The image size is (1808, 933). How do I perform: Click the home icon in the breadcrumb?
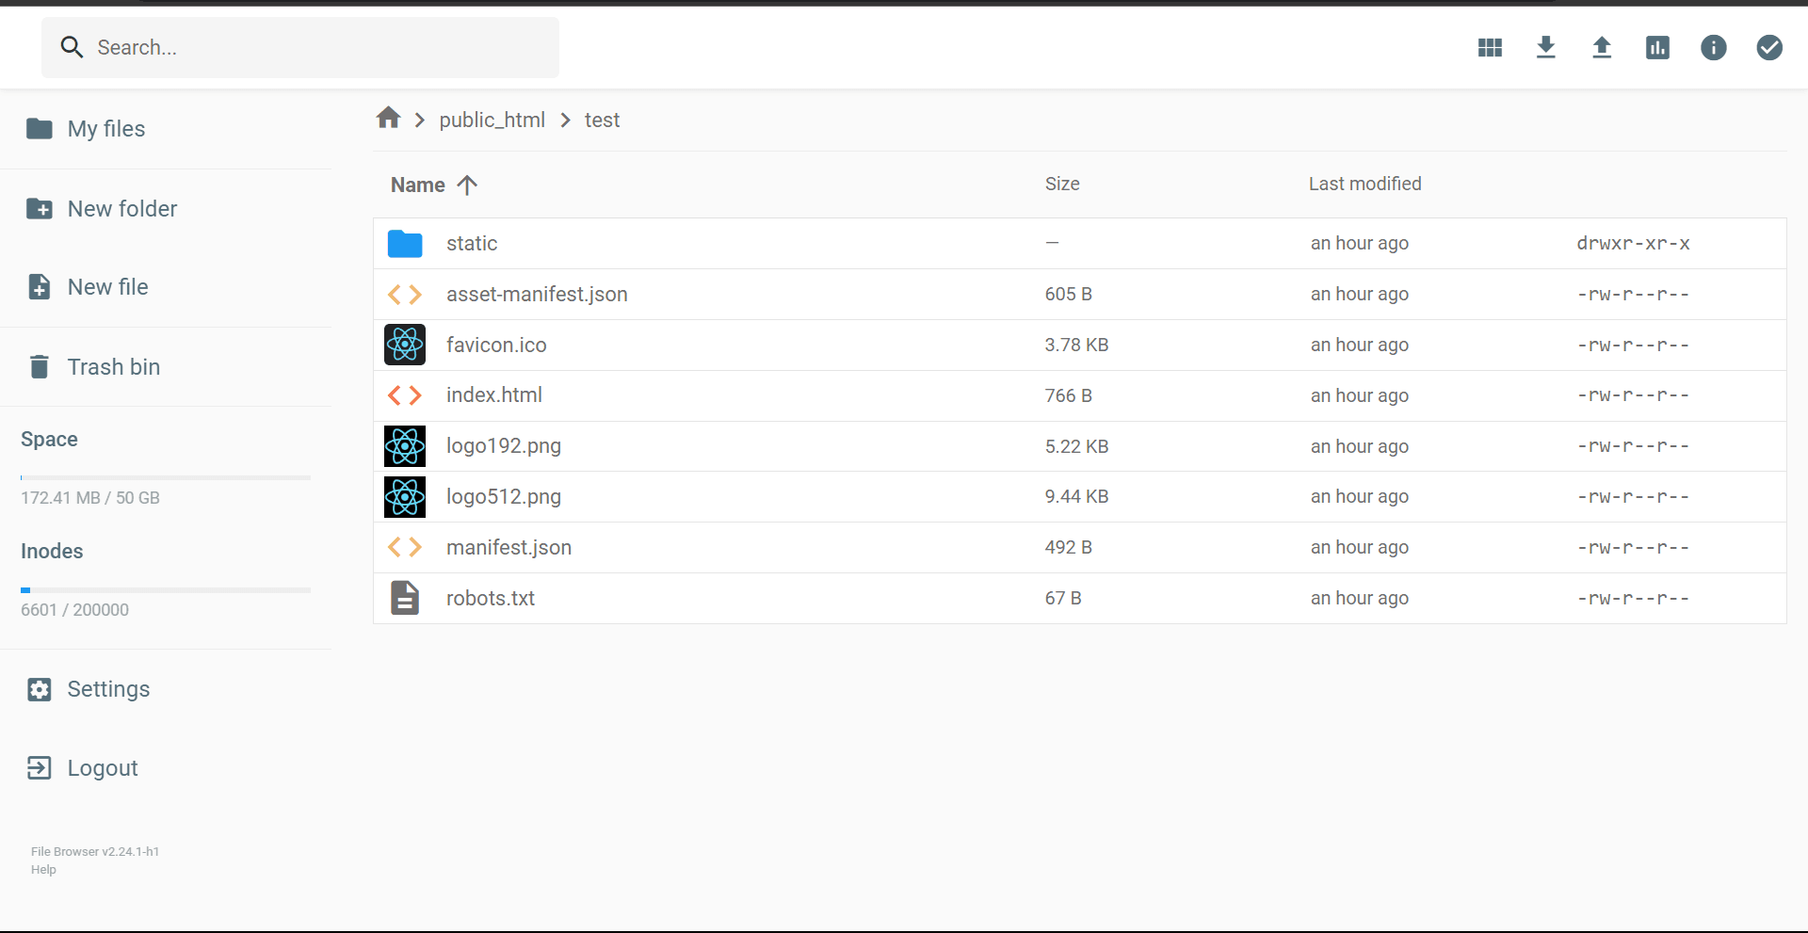click(x=387, y=118)
